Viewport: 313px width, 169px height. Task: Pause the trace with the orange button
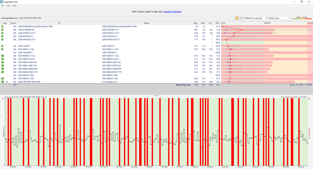237,18
